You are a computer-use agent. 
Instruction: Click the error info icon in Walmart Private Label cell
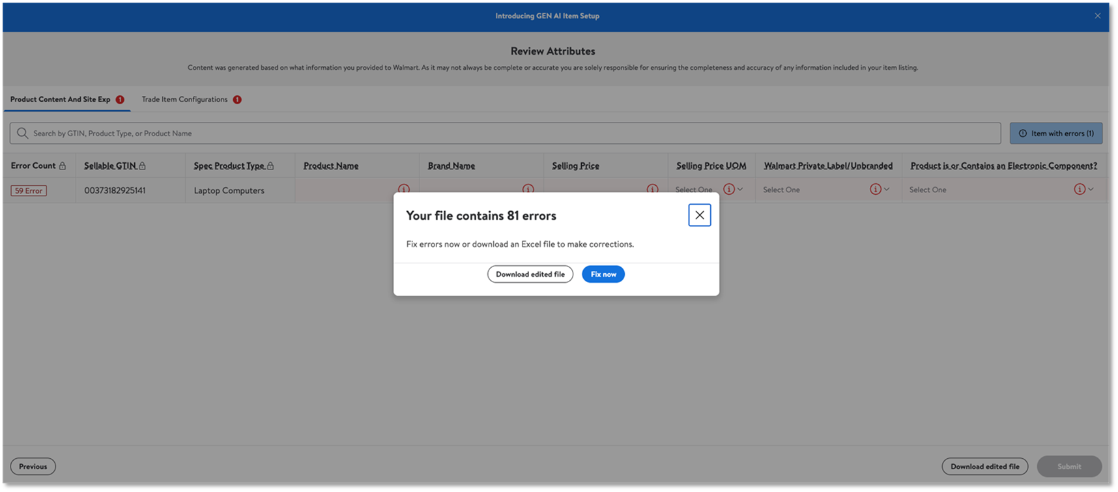click(876, 189)
